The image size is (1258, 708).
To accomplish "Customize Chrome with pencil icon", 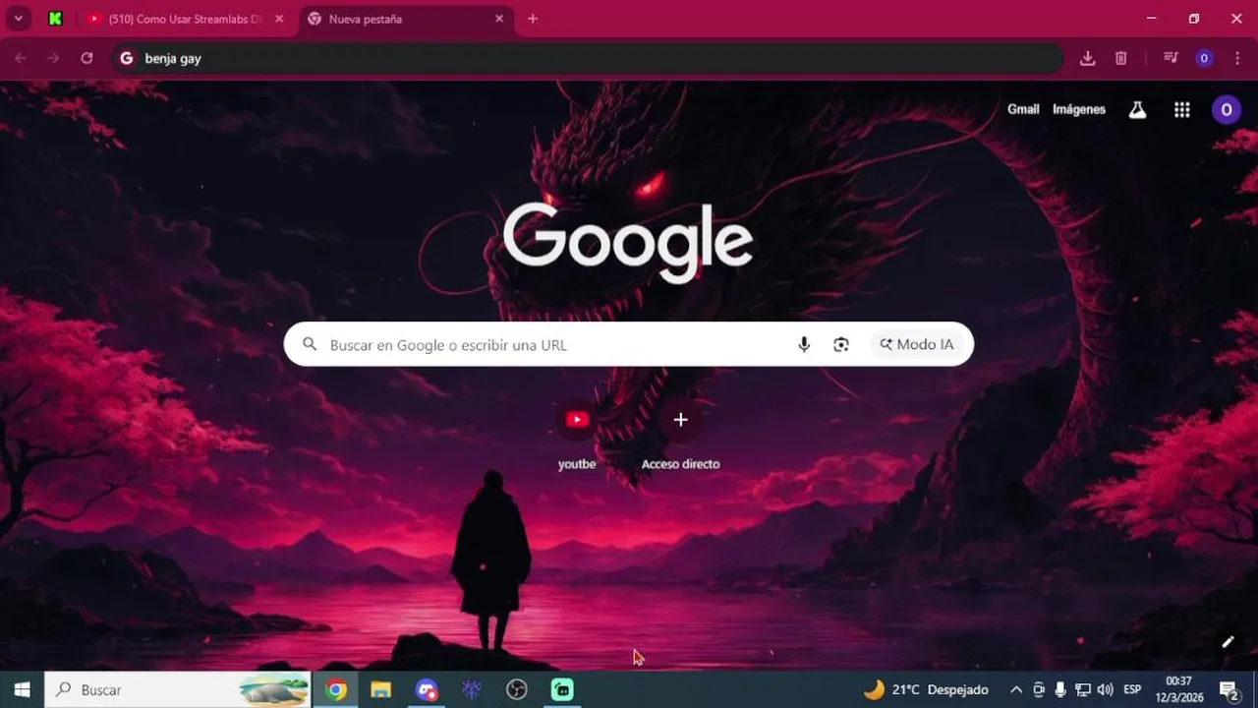I will (x=1228, y=642).
